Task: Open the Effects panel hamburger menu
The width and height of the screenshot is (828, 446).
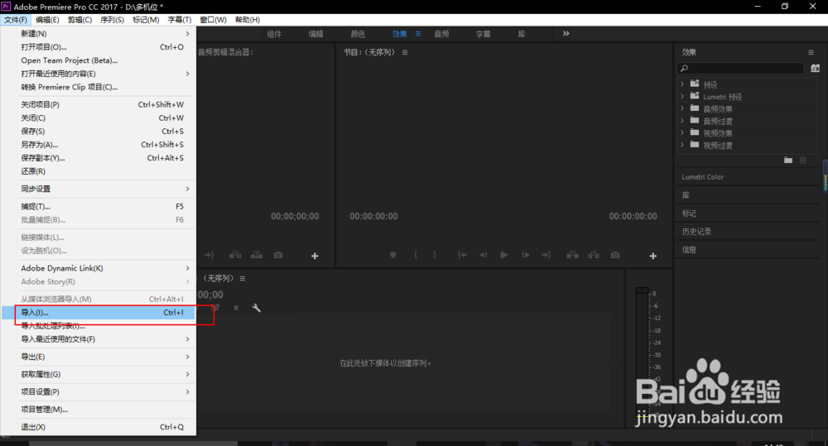Action: coord(811,52)
